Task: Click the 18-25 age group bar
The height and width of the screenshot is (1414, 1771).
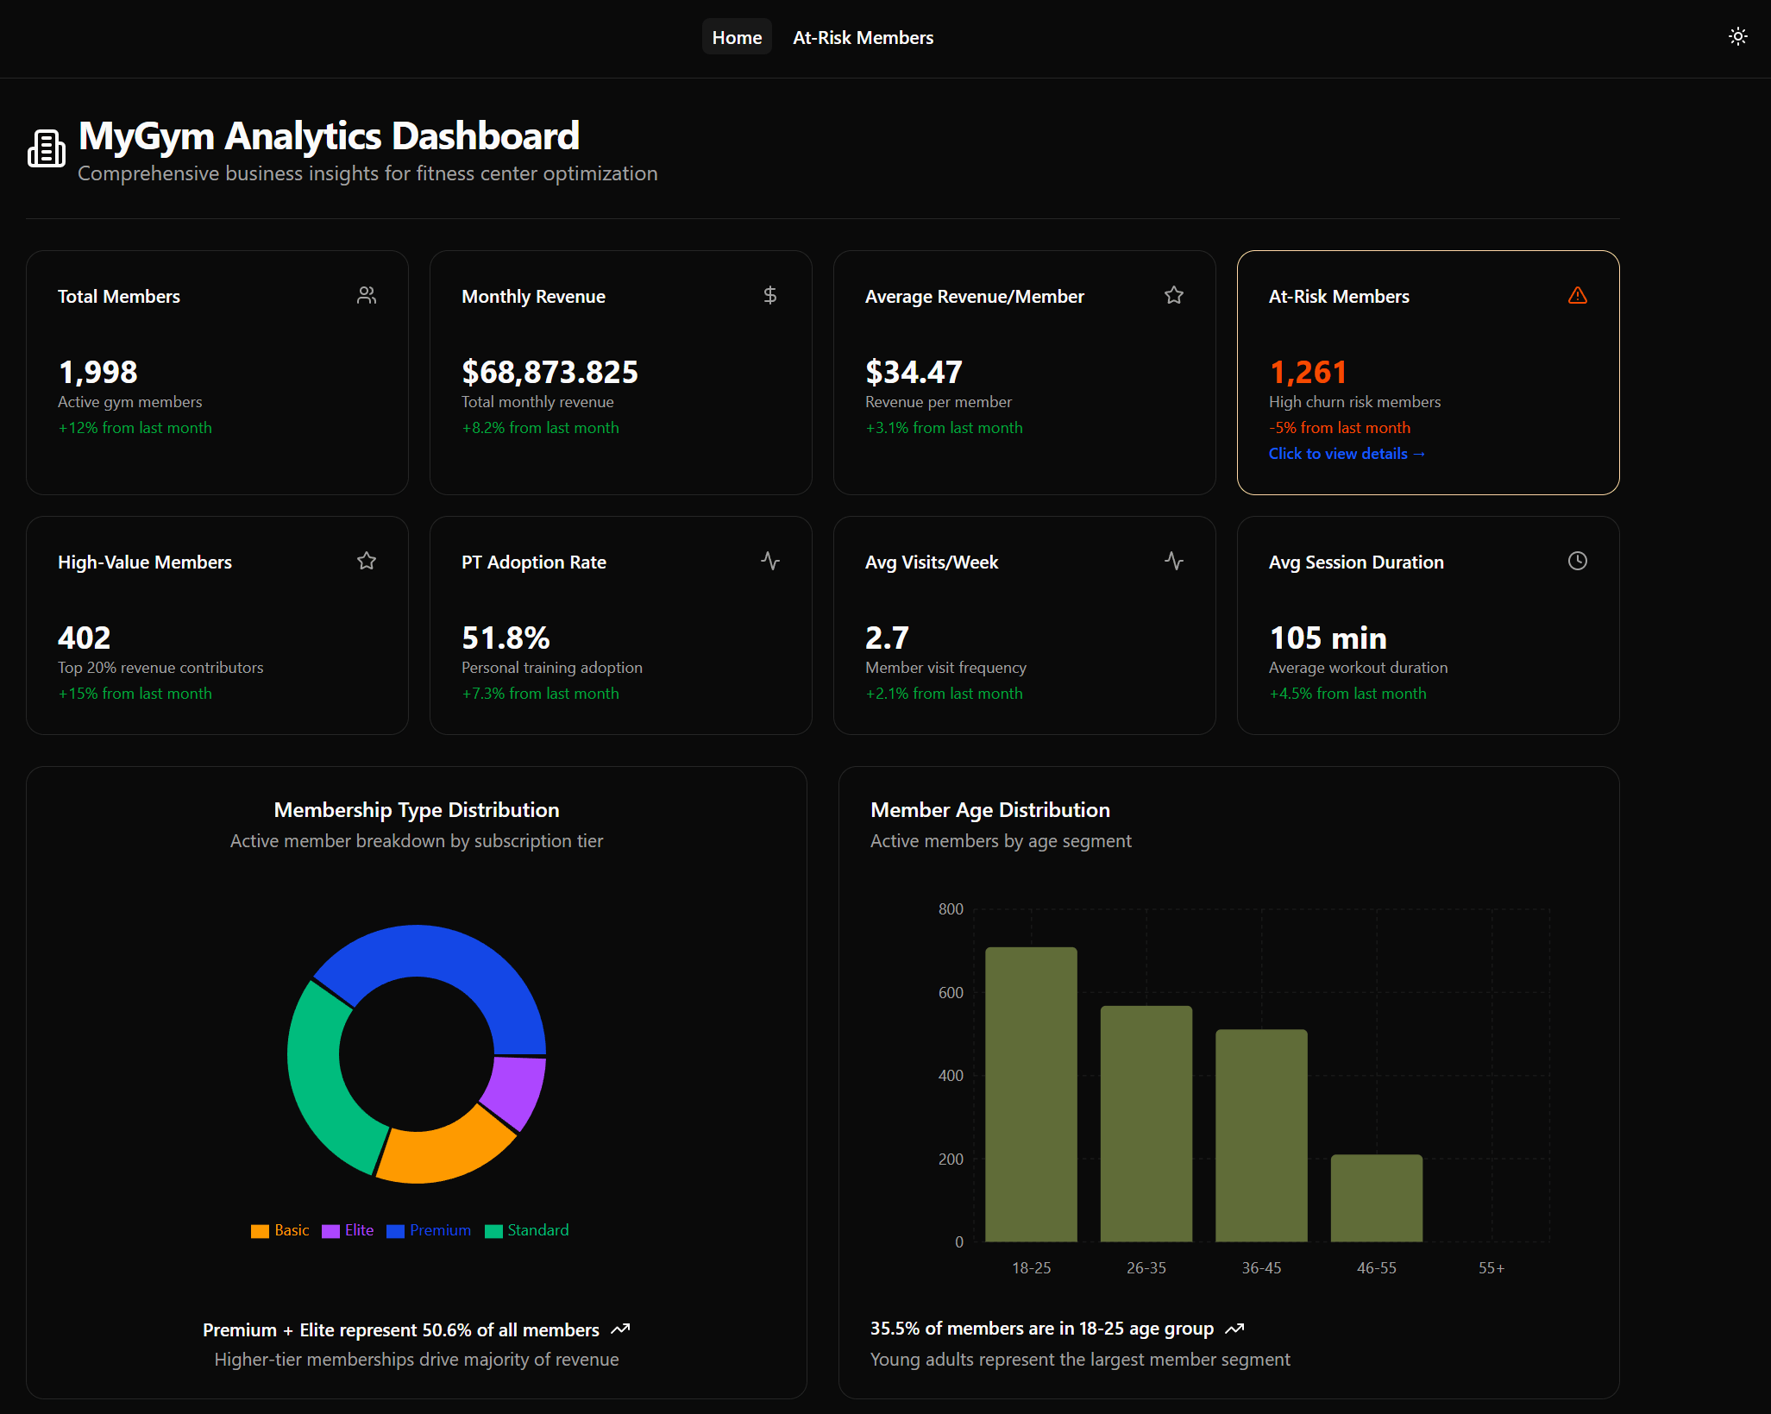Action: (x=1031, y=1094)
